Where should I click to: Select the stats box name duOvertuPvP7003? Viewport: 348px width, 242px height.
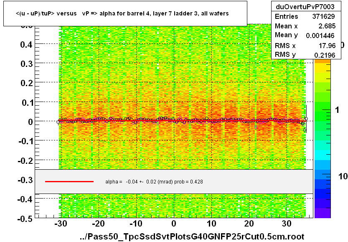point(305,7)
